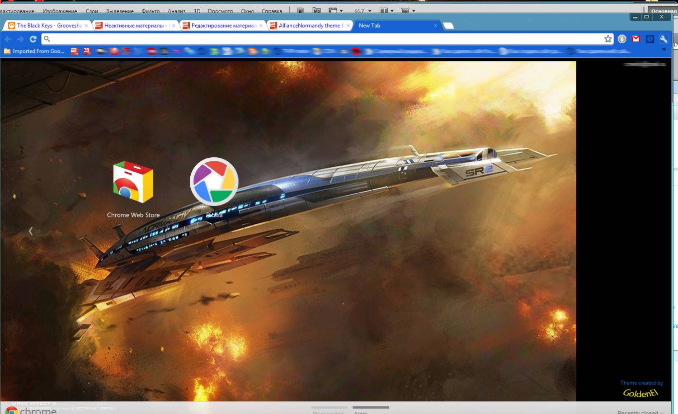
Task: Open Photoshop's Справка menu
Action: [x=272, y=11]
